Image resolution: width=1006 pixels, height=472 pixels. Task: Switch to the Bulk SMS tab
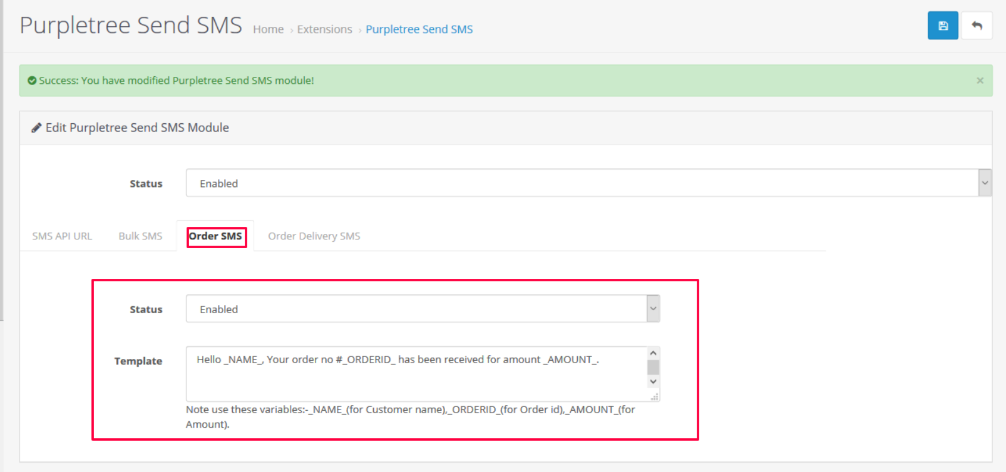pos(140,236)
